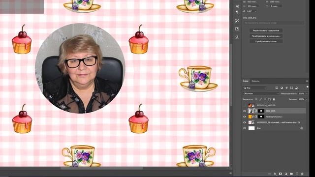This screenshot has width=315, height=177.
Task: Lock transparent pixels icon
Action: pyautogui.click(x=256, y=99)
